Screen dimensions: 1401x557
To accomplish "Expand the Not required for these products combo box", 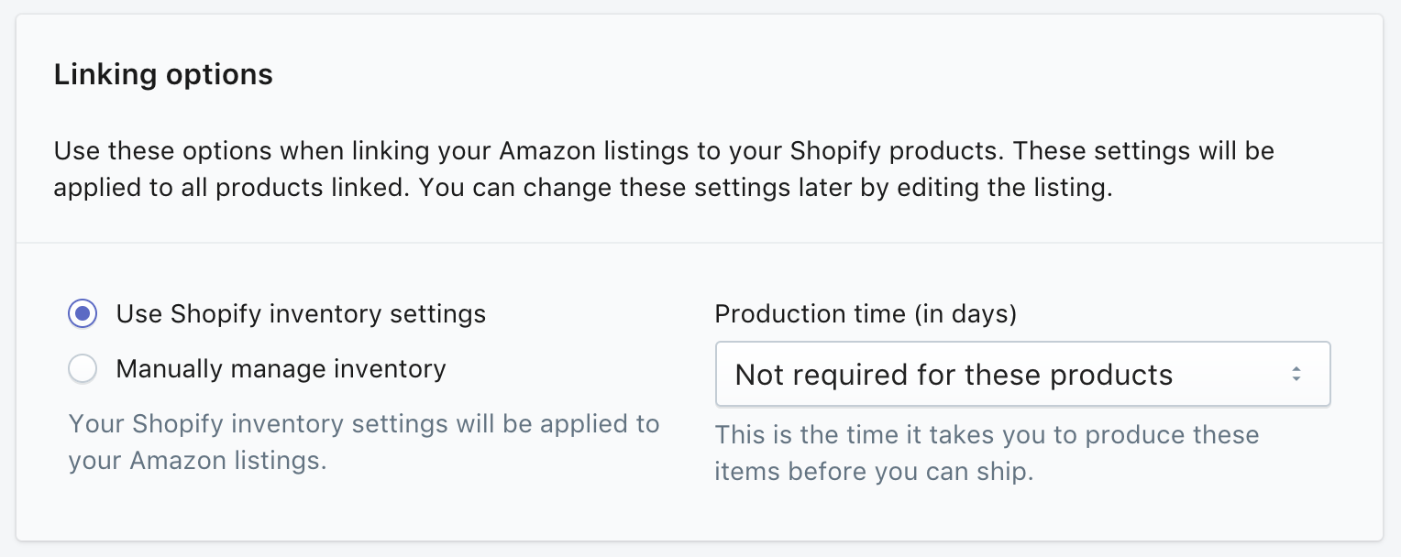I will 1022,374.
